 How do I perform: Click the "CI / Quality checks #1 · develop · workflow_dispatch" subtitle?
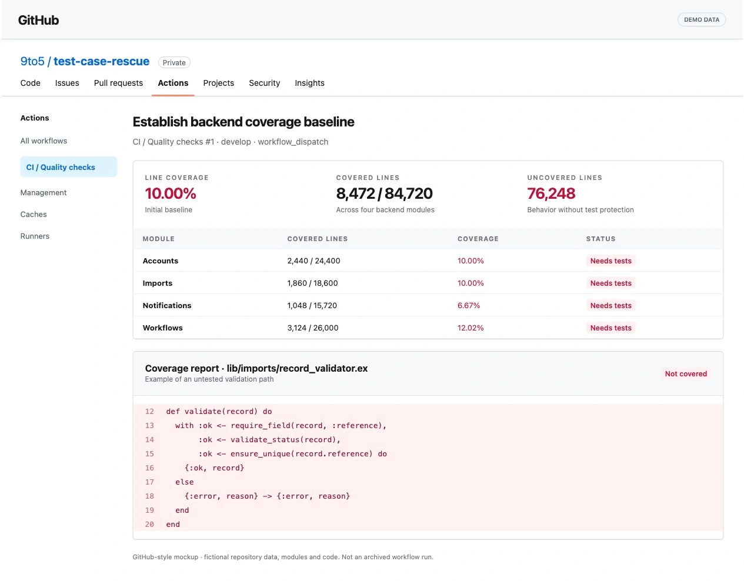tap(231, 142)
